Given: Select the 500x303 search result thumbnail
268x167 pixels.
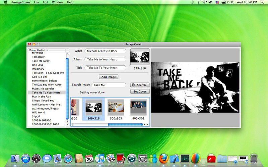Looking at the screenshot, I should tap(116, 109).
